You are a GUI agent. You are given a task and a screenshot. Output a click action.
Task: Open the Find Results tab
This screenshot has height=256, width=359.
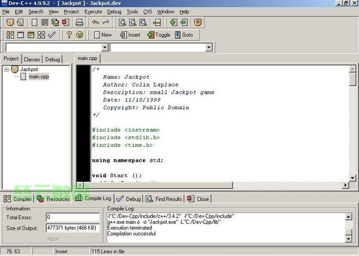[x=164, y=199]
